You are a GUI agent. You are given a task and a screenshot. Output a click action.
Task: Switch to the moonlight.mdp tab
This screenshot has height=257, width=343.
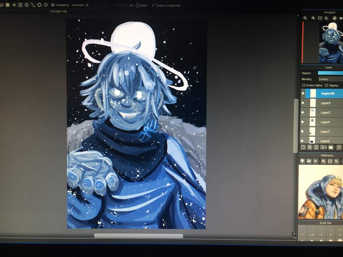(59, 11)
